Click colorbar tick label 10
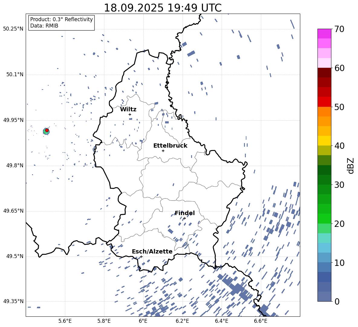The width and height of the screenshot is (358, 327). [x=339, y=263]
